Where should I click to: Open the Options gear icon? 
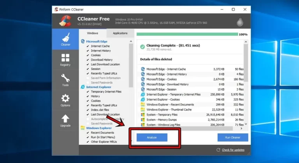(65, 98)
